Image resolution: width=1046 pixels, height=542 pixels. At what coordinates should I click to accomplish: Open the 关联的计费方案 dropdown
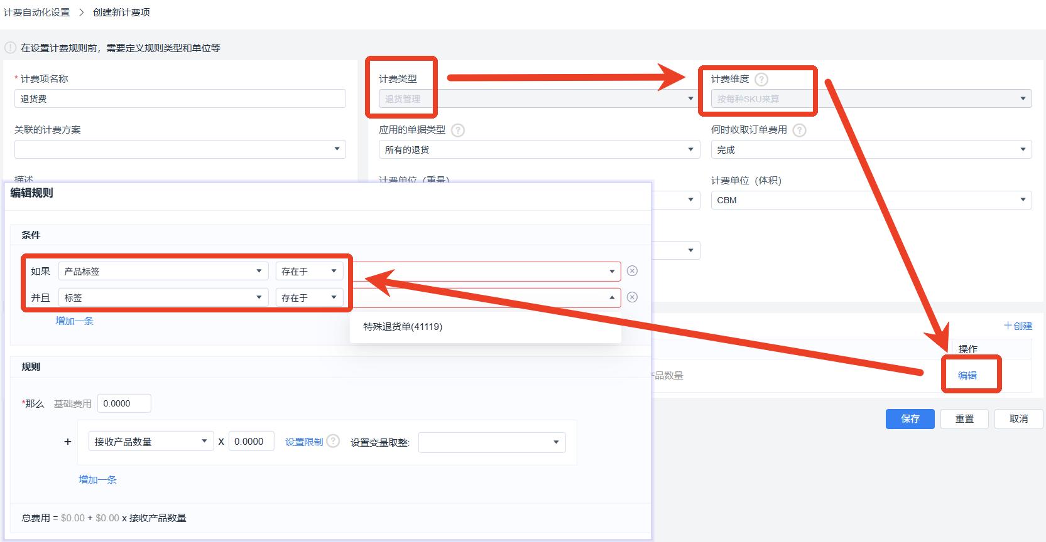point(180,149)
